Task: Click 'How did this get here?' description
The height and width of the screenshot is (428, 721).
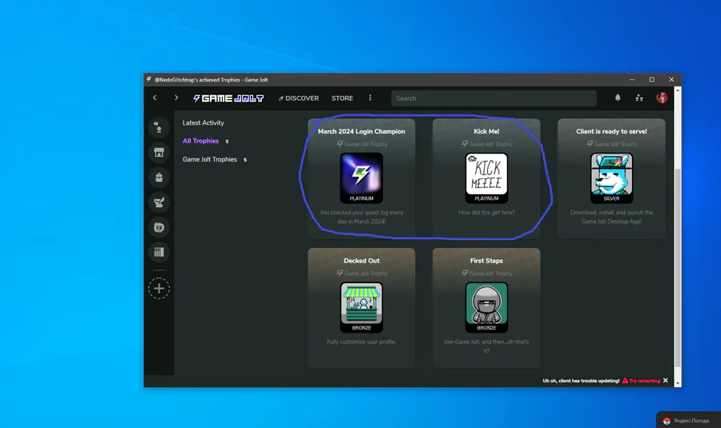Action: (486, 212)
